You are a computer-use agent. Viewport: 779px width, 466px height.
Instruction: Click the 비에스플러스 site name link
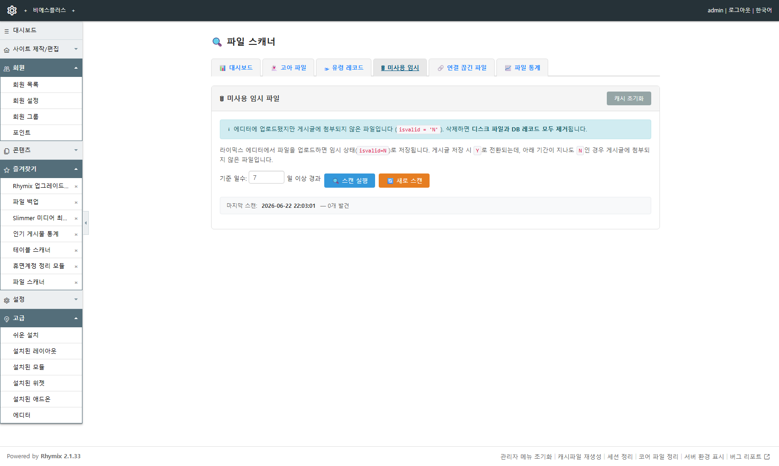(x=49, y=10)
